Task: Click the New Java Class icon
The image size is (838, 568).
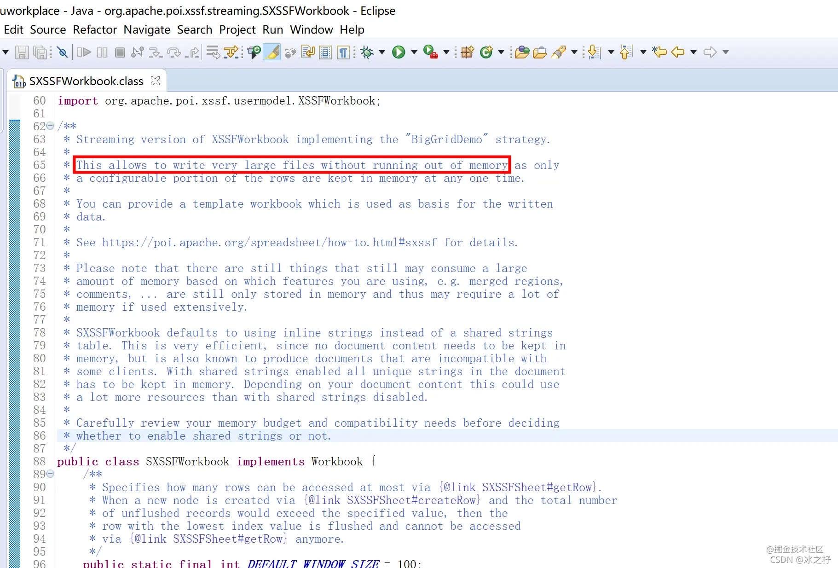Action: 486,52
